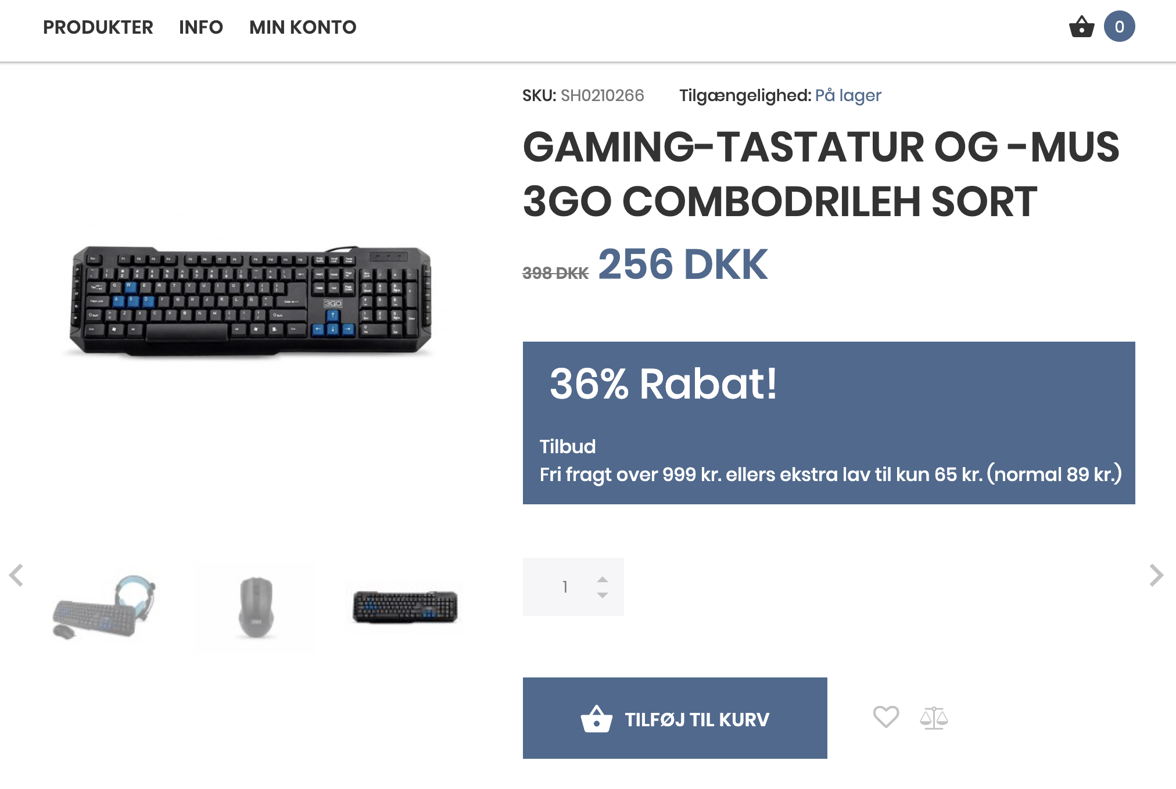Click the 36% Rabat offer banner
The image size is (1176, 789).
pyautogui.click(x=829, y=423)
